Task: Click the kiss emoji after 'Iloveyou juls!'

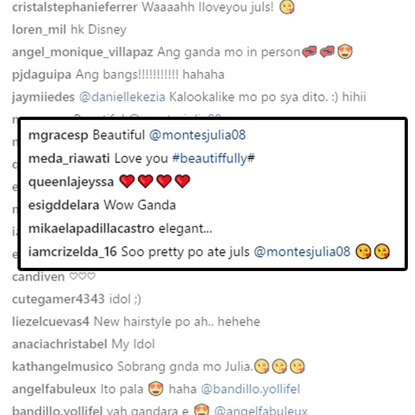Action: pos(287,7)
